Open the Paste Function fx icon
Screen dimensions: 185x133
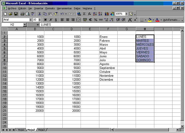tap(89, 14)
